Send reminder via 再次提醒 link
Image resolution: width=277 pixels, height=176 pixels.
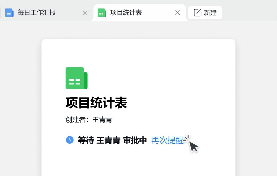(167, 140)
